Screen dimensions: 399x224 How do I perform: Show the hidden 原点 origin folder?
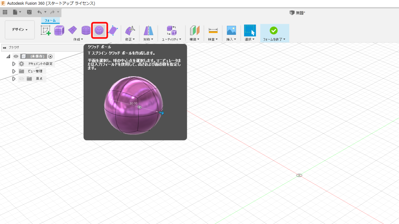pyautogui.click(x=22, y=79)
